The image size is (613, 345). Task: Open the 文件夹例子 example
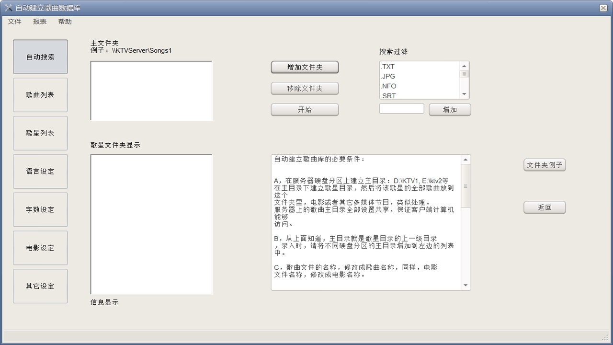tap(545, 165)
